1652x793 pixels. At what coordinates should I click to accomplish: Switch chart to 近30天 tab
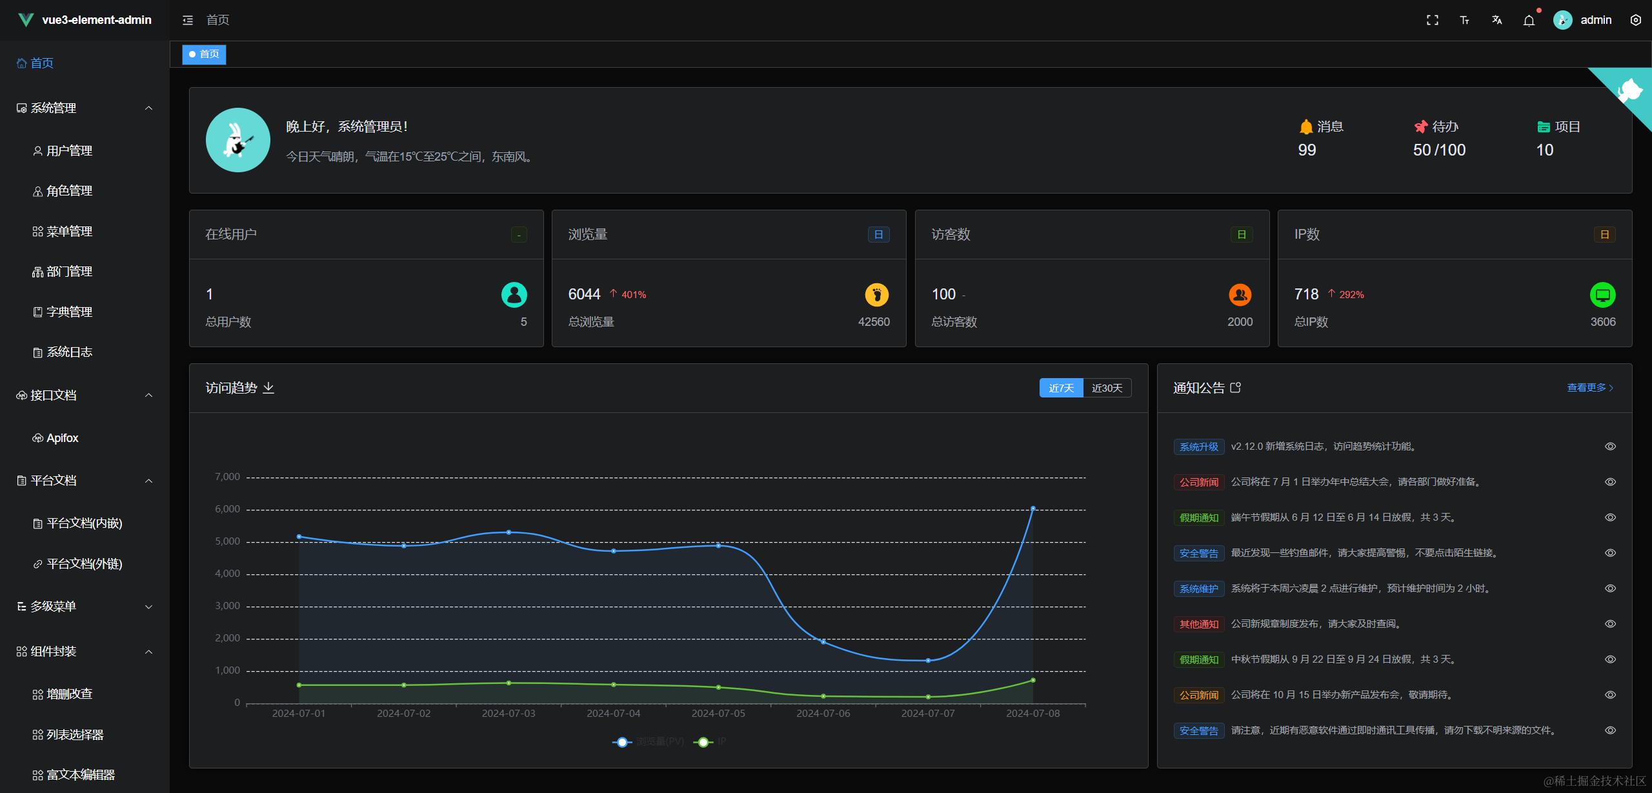pos(1107,388)
